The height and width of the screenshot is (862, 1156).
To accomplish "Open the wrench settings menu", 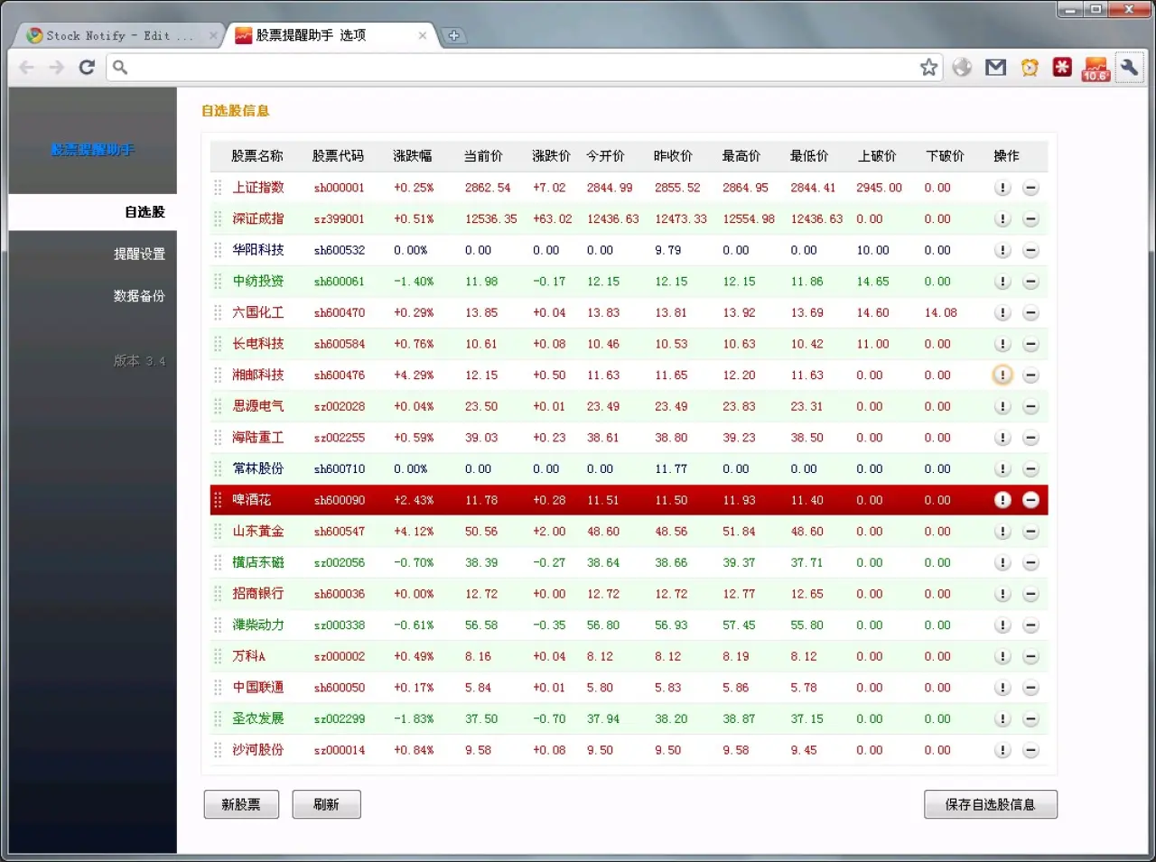I will click(x=1128, y=67).
